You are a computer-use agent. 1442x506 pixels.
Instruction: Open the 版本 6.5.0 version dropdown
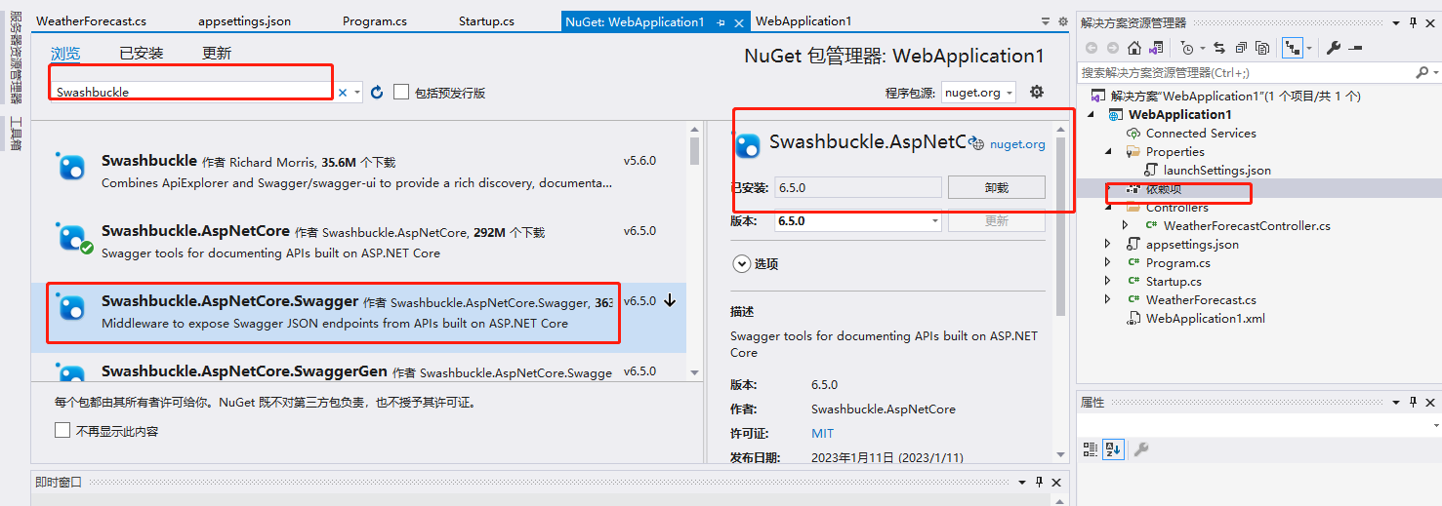tap(858, 221)
